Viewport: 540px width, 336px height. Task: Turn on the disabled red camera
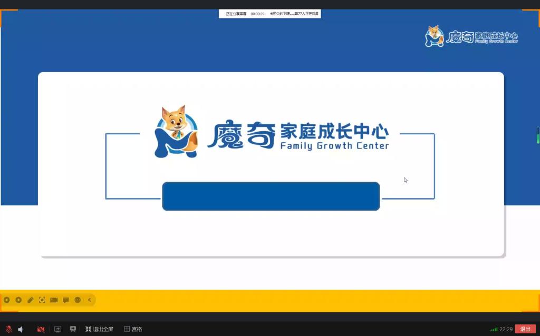tap(41, 329)
